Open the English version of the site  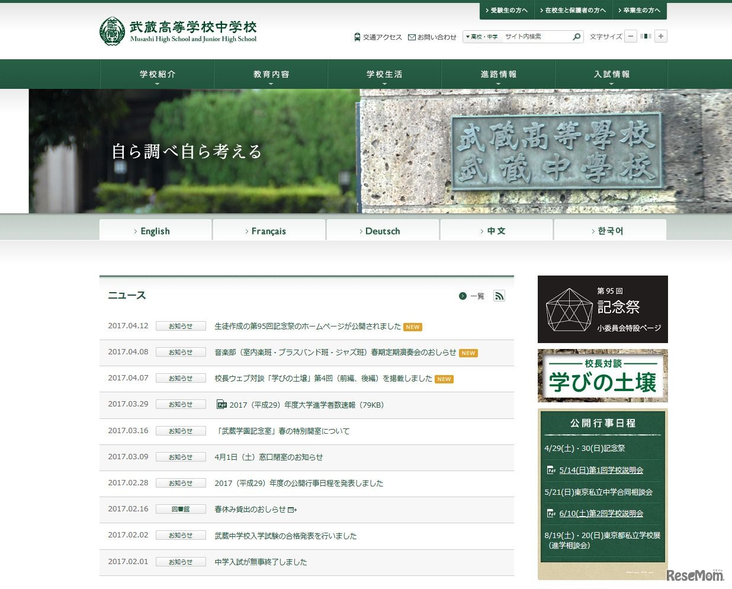coord(155,231)
